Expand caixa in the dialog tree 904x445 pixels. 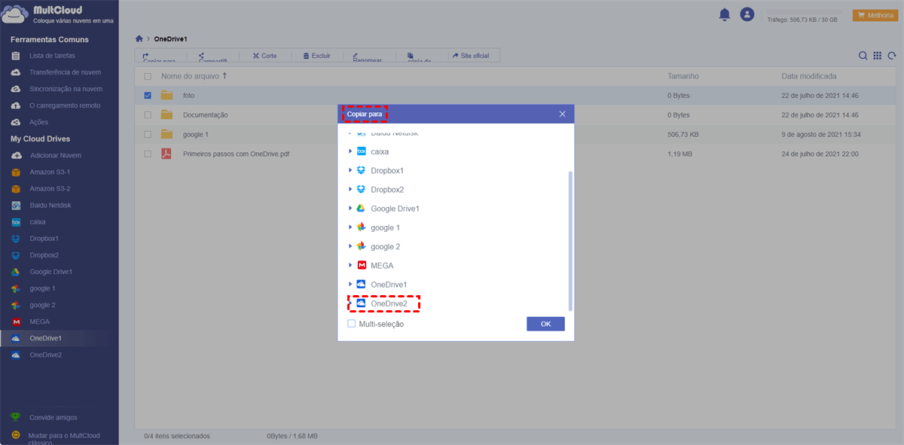[350, 151]
